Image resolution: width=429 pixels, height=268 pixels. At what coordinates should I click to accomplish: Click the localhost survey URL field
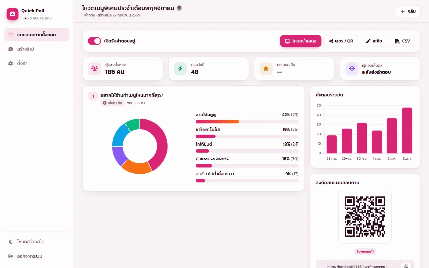(x=358, y=267)
